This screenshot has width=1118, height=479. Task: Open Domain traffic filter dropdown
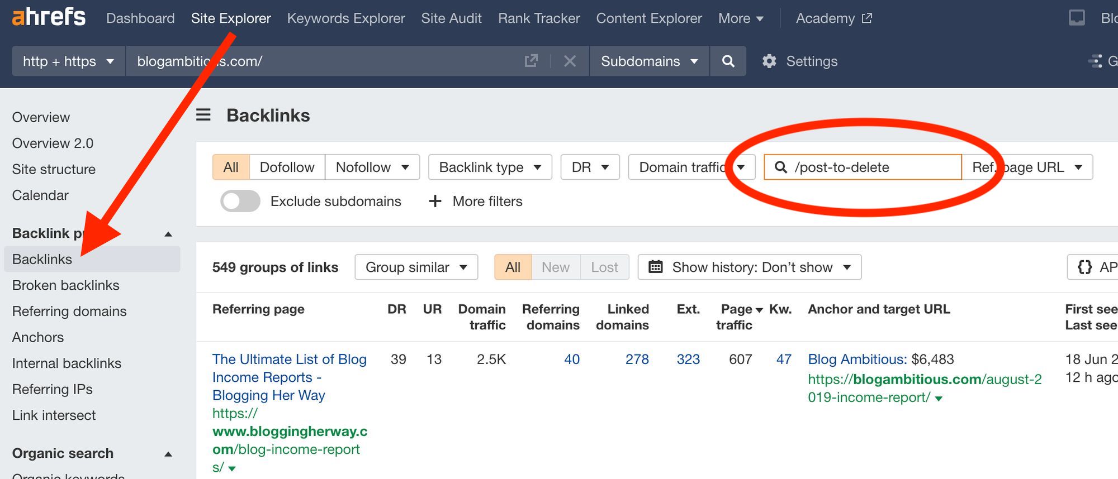coord(691,167)
